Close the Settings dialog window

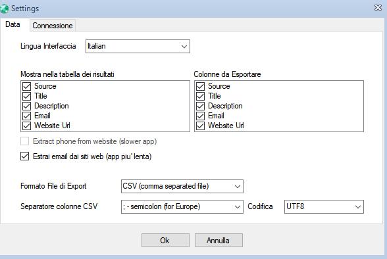(x=378, y=8)
